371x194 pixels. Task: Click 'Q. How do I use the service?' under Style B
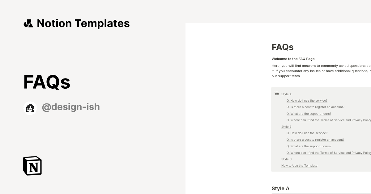click(307, 133)
